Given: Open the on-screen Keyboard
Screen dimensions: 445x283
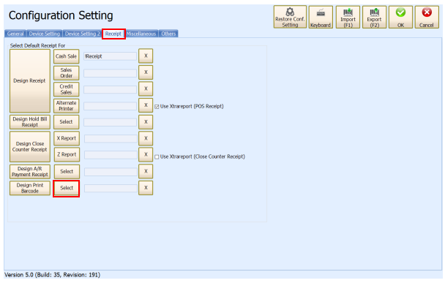Looking at the screenshot, I should 321,17.
